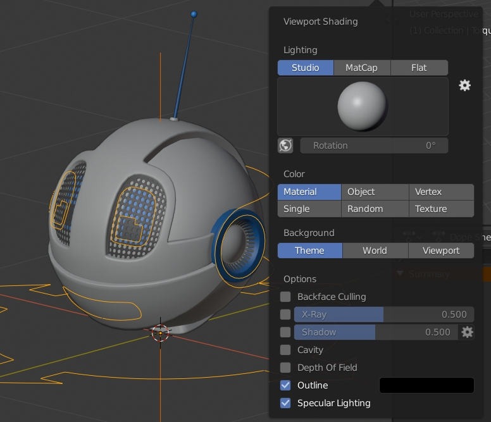
Task: Select MatCap lighting mode
Action: click(x=362, y=68)
